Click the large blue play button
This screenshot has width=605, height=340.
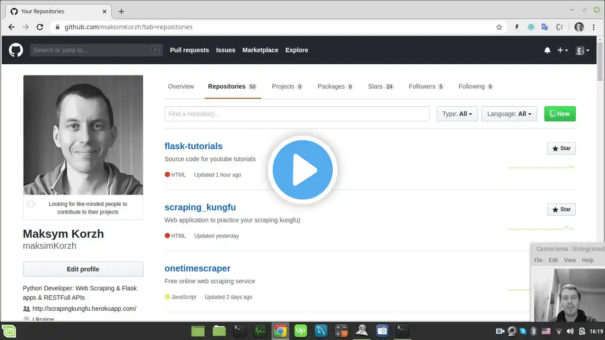[x=302, y=170]
